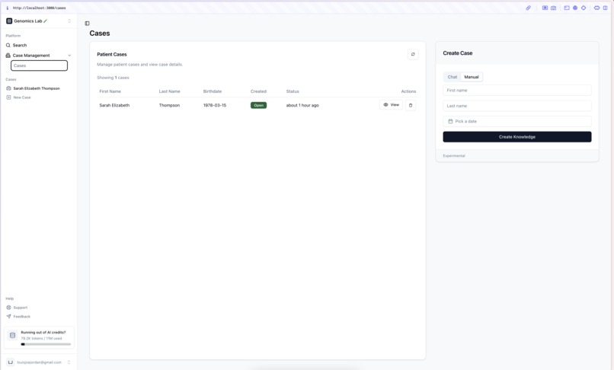Click the green pencil edit icon beside Genomics Lab
The height and width of the screenshot is (370, 614).
(x=46, y=21)
